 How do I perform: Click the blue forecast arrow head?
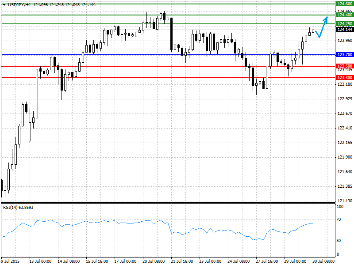[x=325, y=19]
